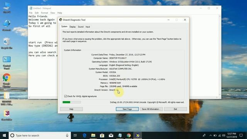247x139 pixels.
Task: Click the Next Page button
Action: (127, 109)
